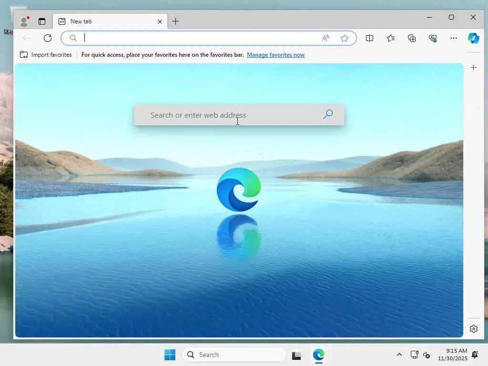Click the sidebar customize plus icon
Image resolution: width=488 pixels, height=366 pixels.
[x=473, y=68]
